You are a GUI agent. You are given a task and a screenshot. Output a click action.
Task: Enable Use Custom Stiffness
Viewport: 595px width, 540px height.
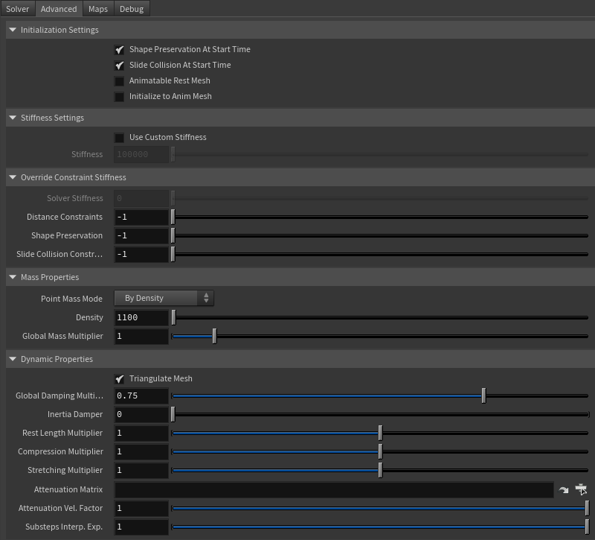click(120, 137)
